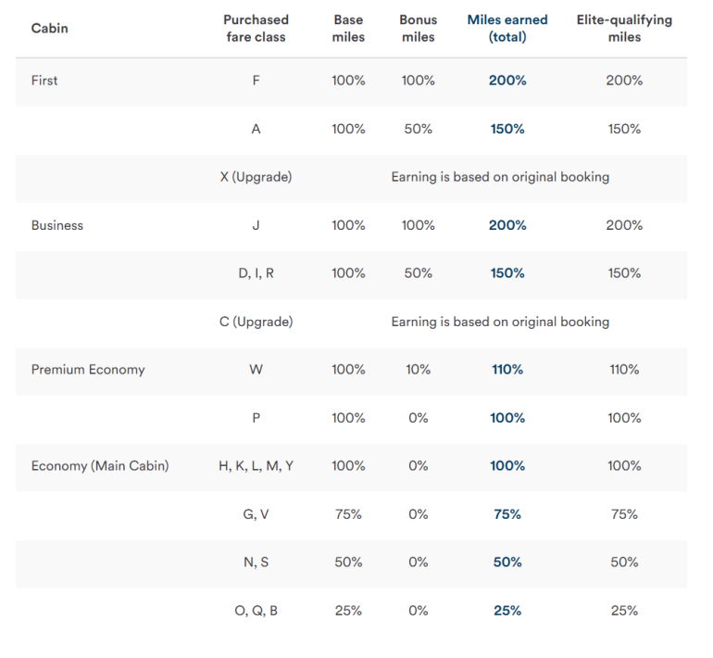
Task: Select the First cabin label
Action: tap(44, 81)
